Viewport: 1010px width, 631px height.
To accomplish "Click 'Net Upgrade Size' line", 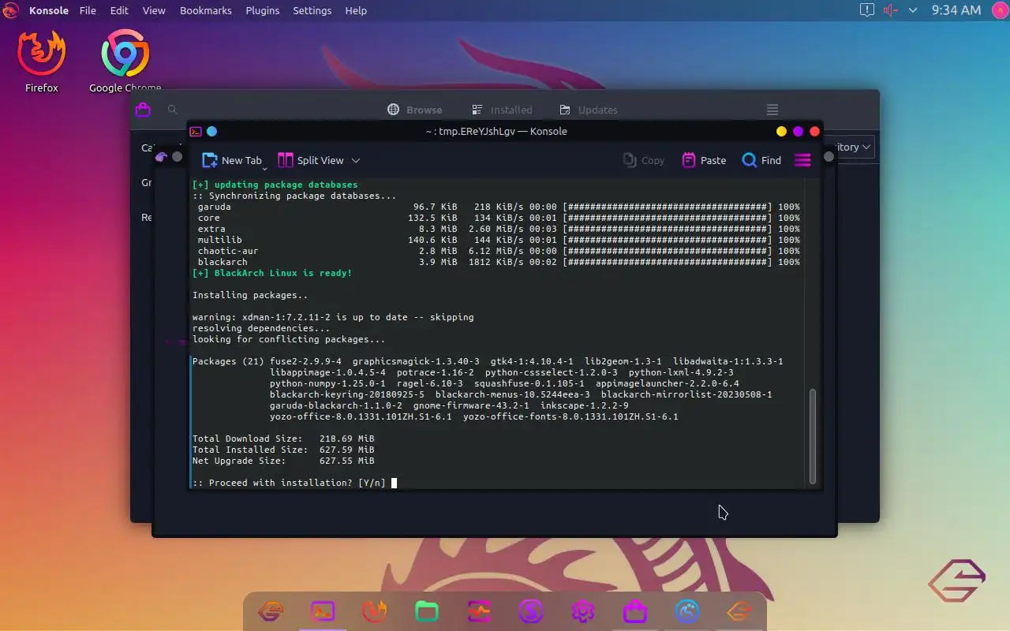I will coord(283,461).
